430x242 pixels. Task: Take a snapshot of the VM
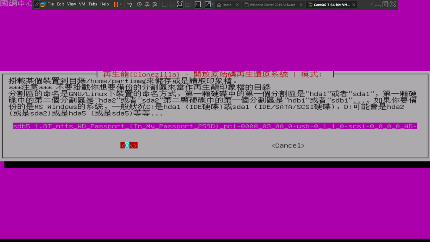pos(139,4)
